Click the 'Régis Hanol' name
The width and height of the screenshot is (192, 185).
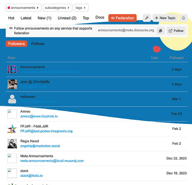[30, 141]
